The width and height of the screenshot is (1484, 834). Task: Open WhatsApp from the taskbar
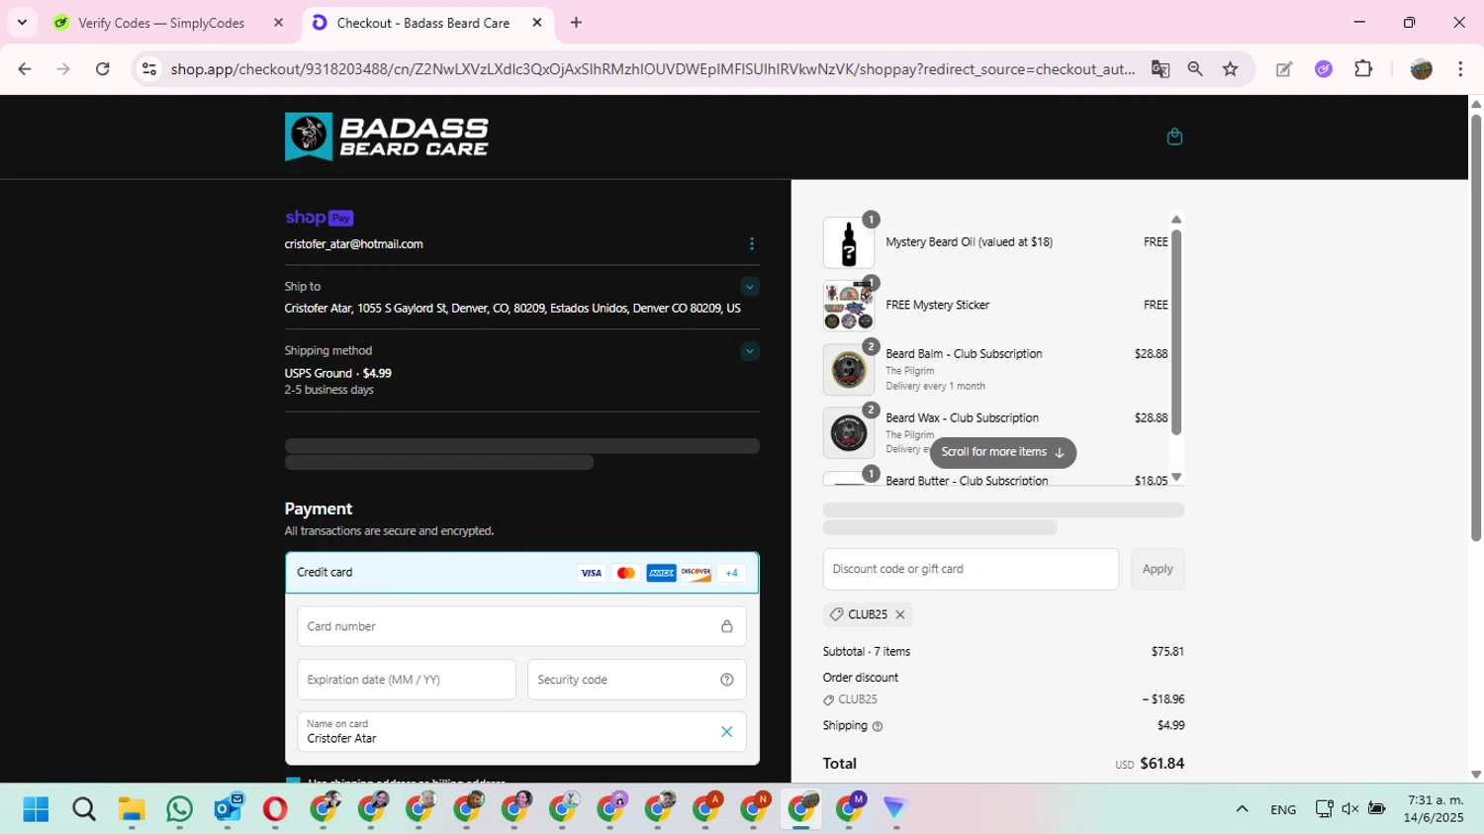179,809
